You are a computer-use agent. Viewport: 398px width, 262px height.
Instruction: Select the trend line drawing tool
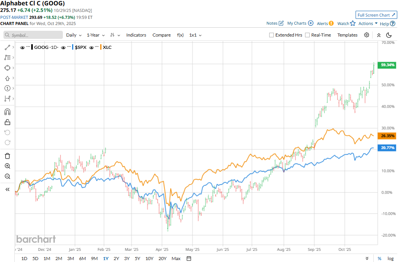[7, 47]
